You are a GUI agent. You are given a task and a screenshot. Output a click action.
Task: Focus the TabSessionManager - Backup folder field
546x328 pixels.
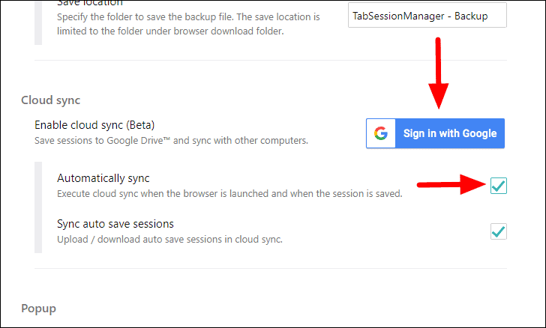pos(427,15)
